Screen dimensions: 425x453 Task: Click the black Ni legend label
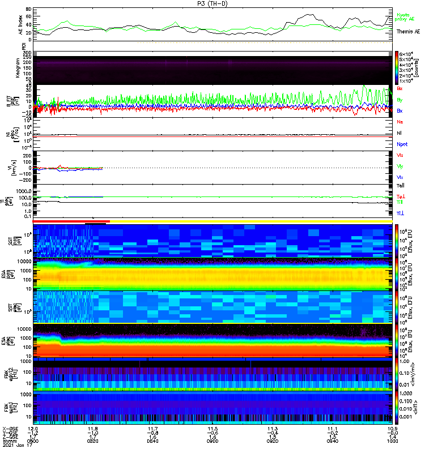tap(399, 133)
